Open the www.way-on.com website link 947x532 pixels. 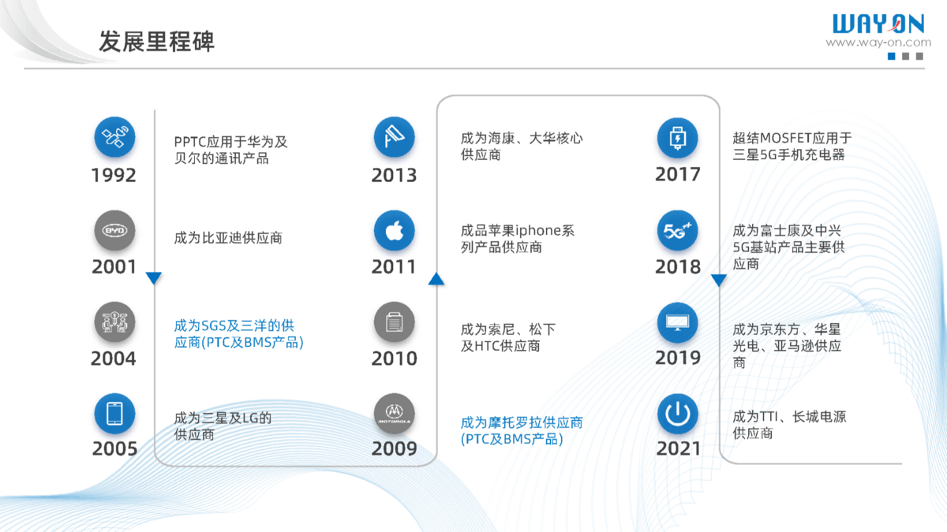point(878,43)
